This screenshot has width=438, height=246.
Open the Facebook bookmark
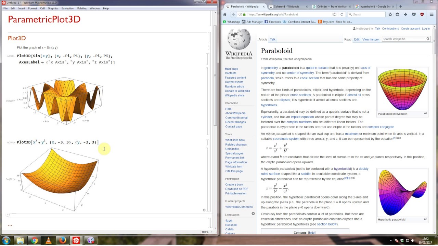pos(272,22)
